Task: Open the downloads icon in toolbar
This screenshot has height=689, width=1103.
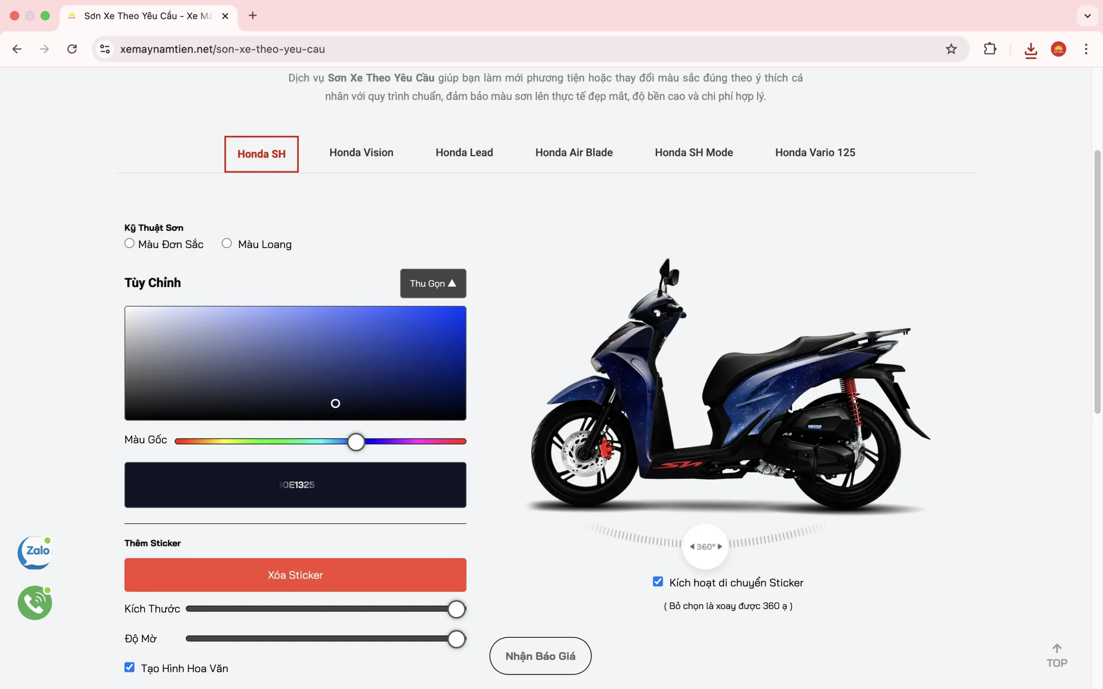Action: pos(1031,50)
